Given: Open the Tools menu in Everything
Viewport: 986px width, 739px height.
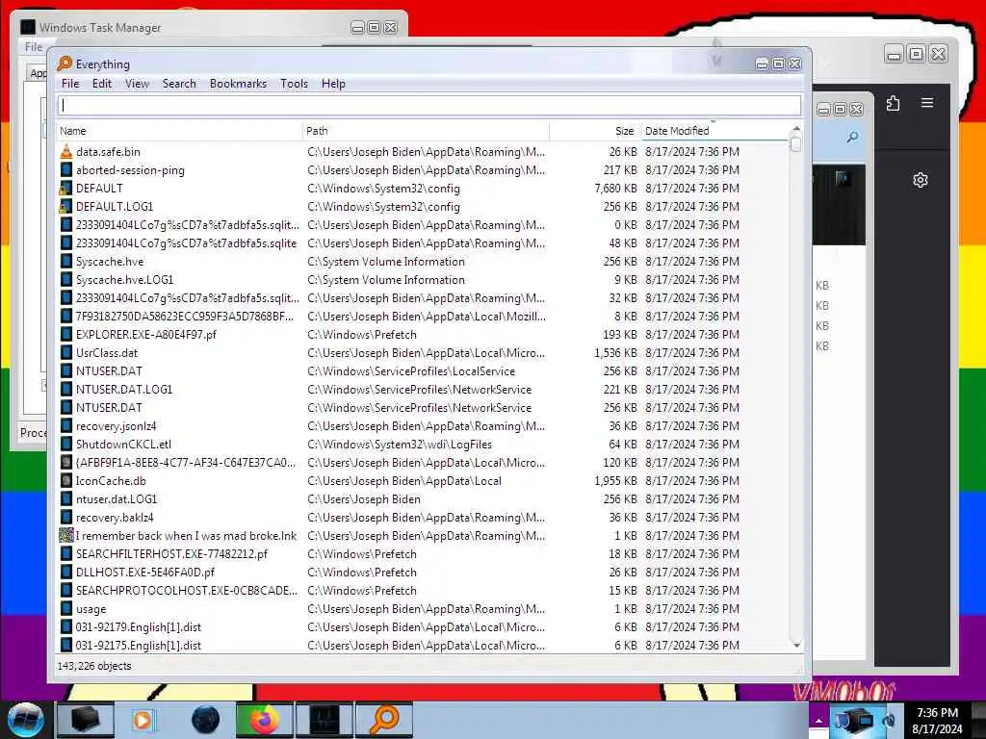Looking at the screenshot, I should click(x=294, y=84).
